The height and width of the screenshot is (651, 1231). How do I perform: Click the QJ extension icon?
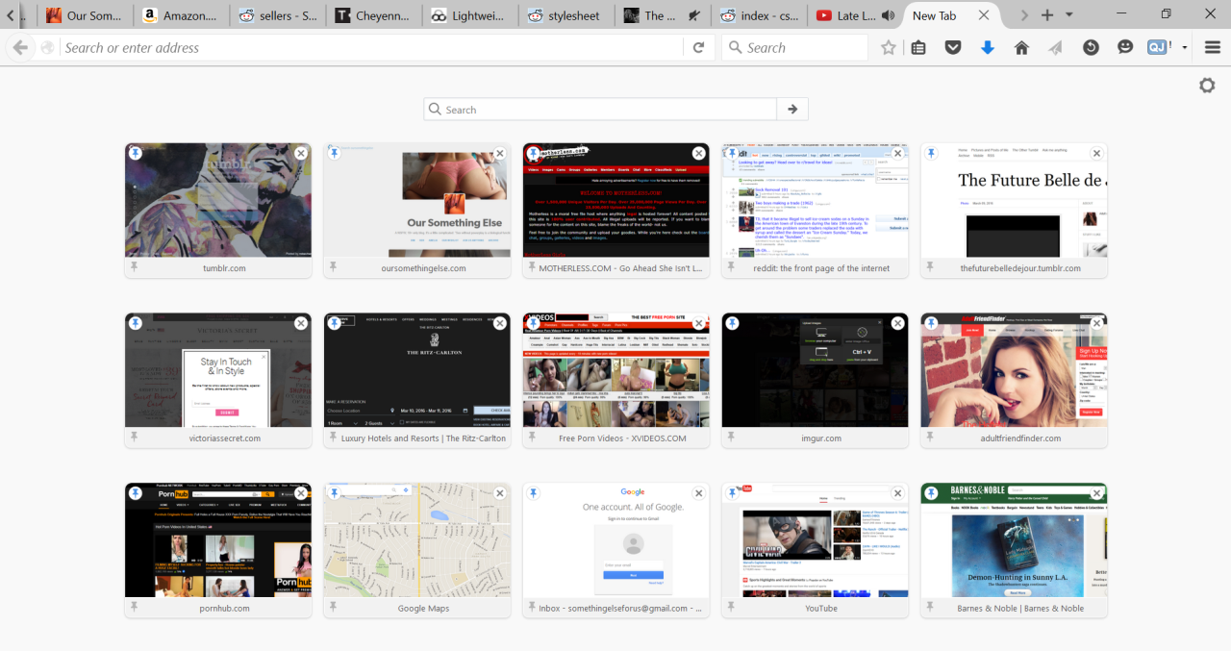coord(1159,47)
